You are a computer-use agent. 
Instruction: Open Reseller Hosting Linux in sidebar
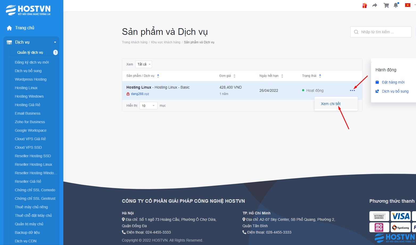pos(34,164)
